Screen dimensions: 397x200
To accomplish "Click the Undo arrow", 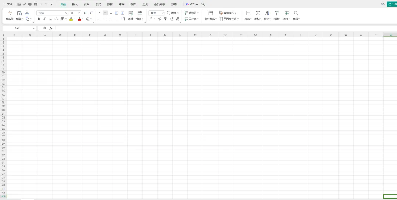I will pyautogui.click(x=41, y=4).
